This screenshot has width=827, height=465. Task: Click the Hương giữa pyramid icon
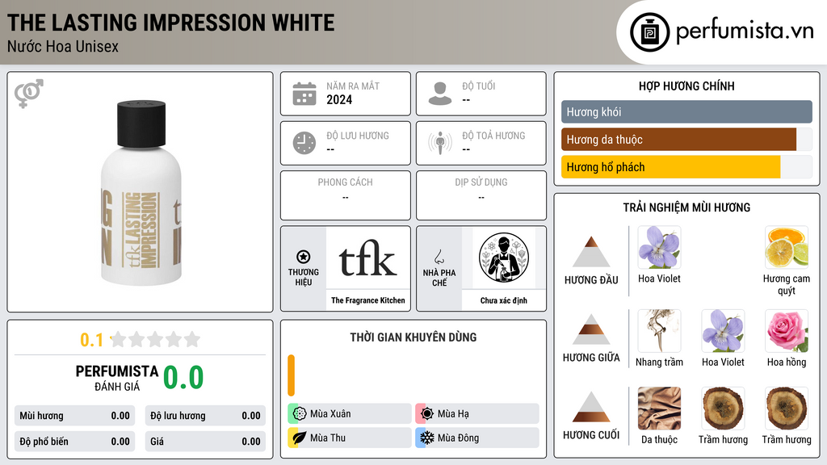pos(591,329)
